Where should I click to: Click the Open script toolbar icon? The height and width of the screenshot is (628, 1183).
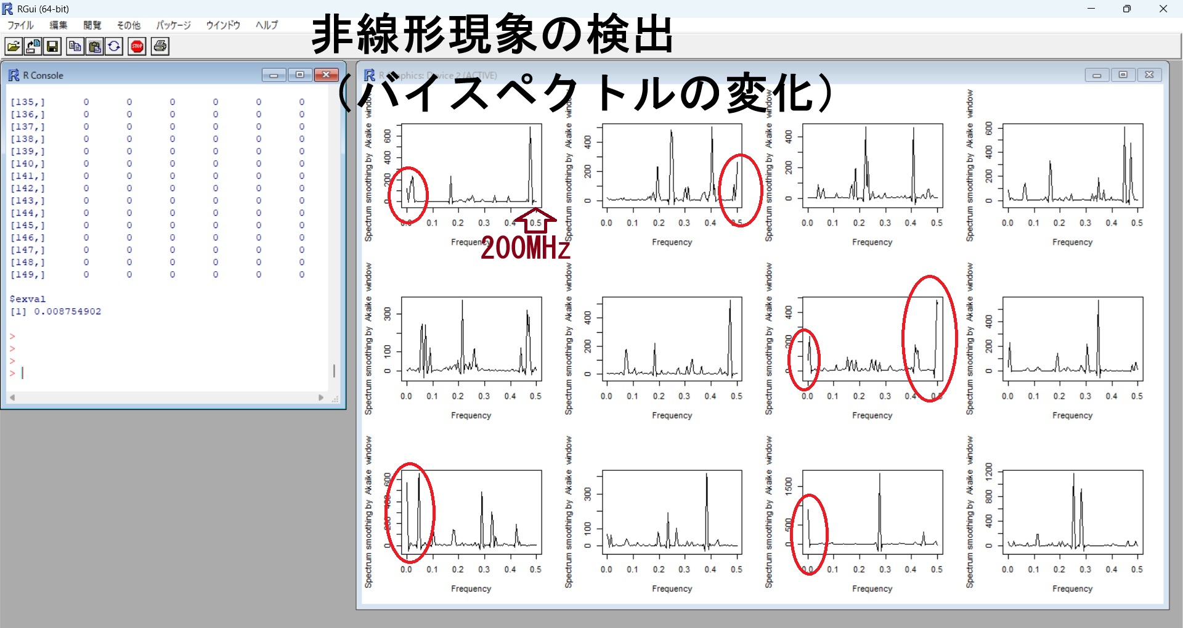[14, 46]
